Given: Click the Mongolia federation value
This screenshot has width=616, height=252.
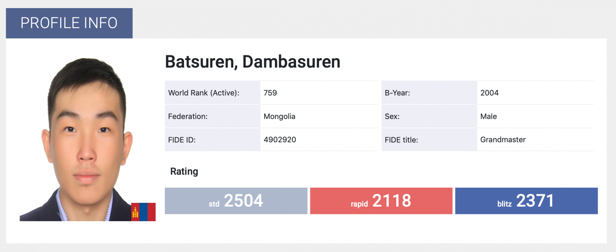Looking at the screenshot, I should 280,116.
